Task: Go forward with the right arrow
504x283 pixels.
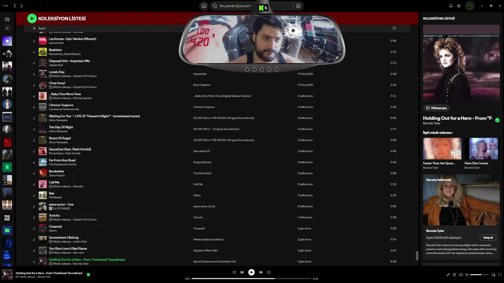Action: [x=21, y=6]
